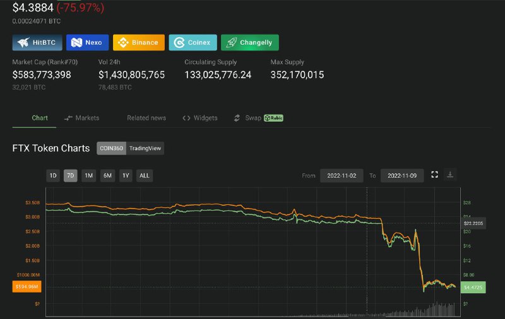Open the Nexo exchange button
Screen dimensions: 505x319
click(87, 42)
